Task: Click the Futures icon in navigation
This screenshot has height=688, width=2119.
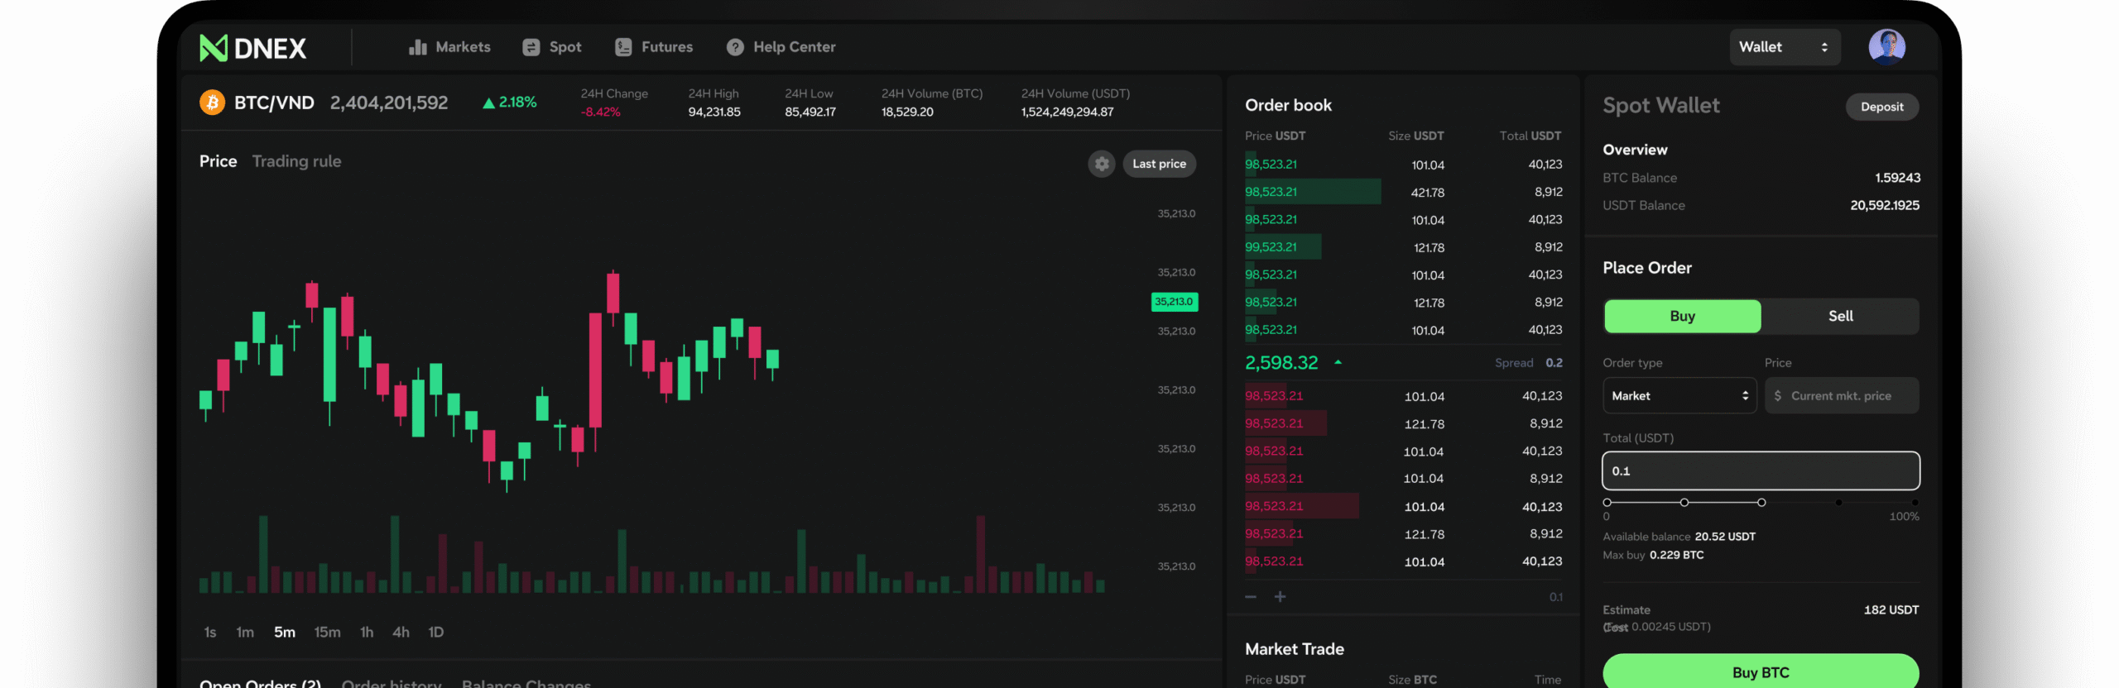Action: click(623, 47)
